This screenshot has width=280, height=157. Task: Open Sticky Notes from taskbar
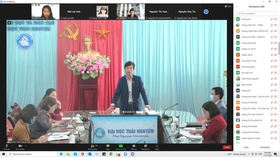click(104, 154)
